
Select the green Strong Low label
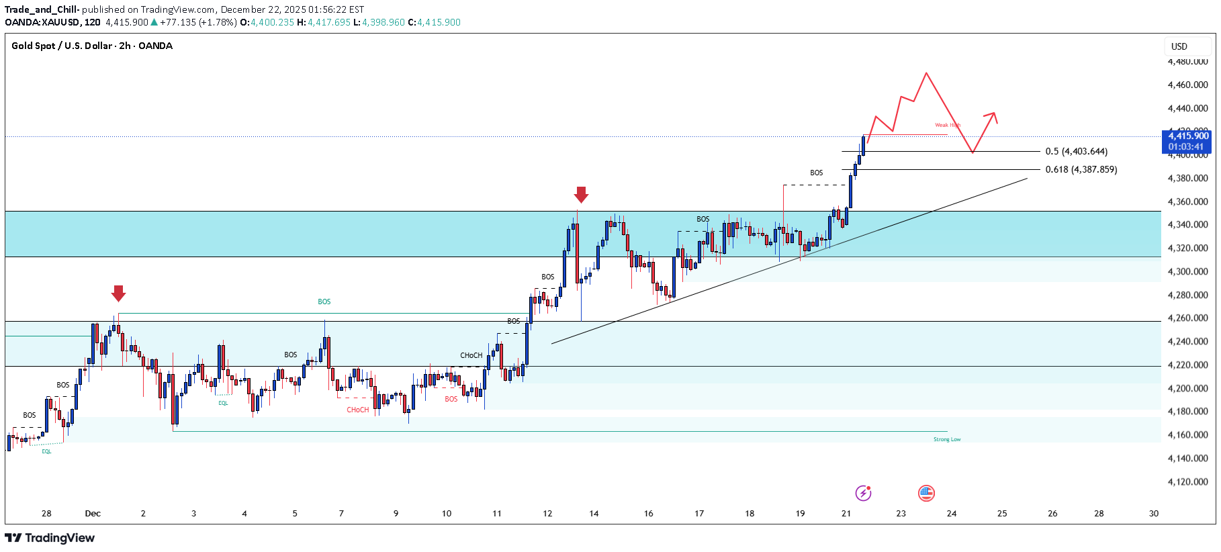[946, 440]
